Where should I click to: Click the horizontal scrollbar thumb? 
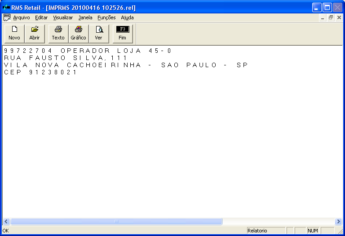point(116,222)
